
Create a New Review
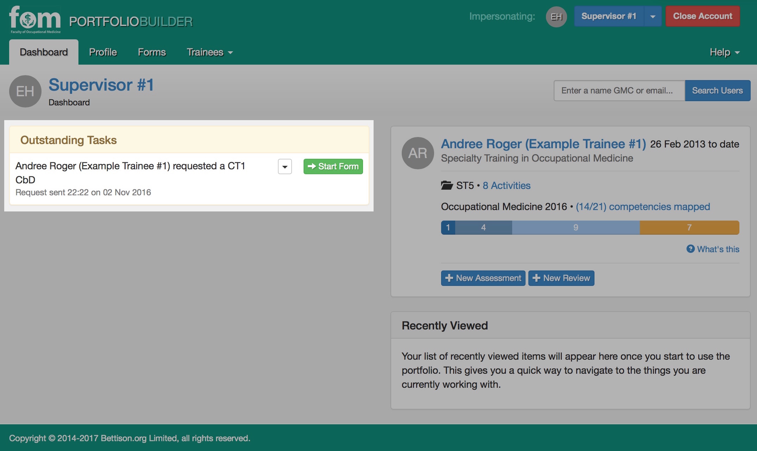(561, 278)
